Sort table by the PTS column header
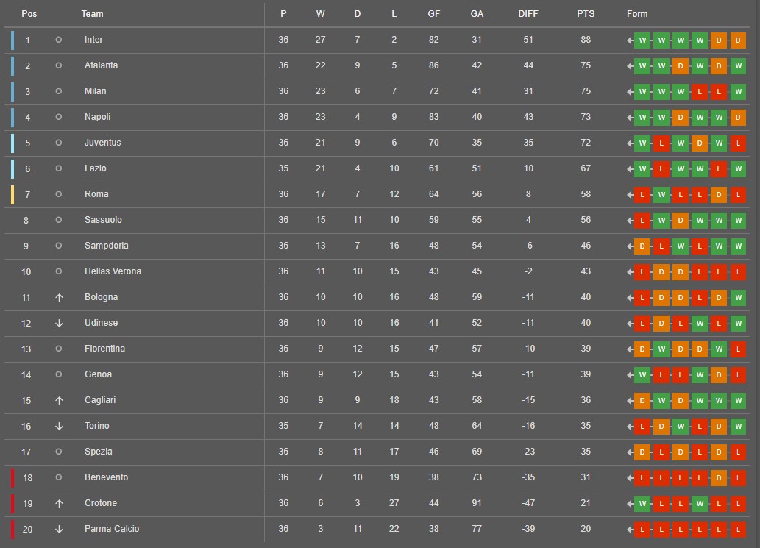Viewport: 760px width, 548px height. (x=586, y=14)
